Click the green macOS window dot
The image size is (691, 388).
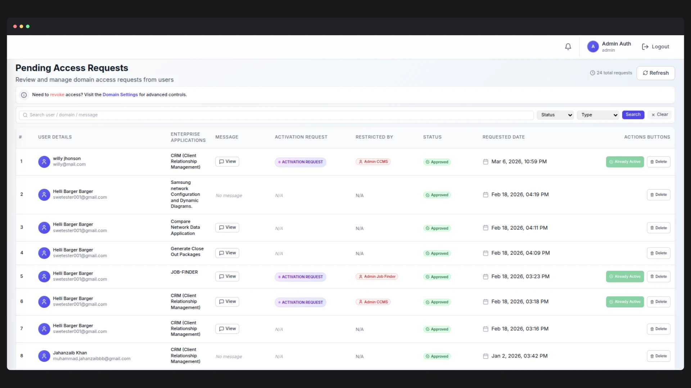(x=28, y=27)
